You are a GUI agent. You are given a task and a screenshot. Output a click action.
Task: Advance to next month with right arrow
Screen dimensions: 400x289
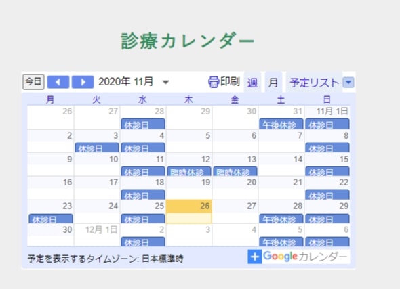coord(83,82)
